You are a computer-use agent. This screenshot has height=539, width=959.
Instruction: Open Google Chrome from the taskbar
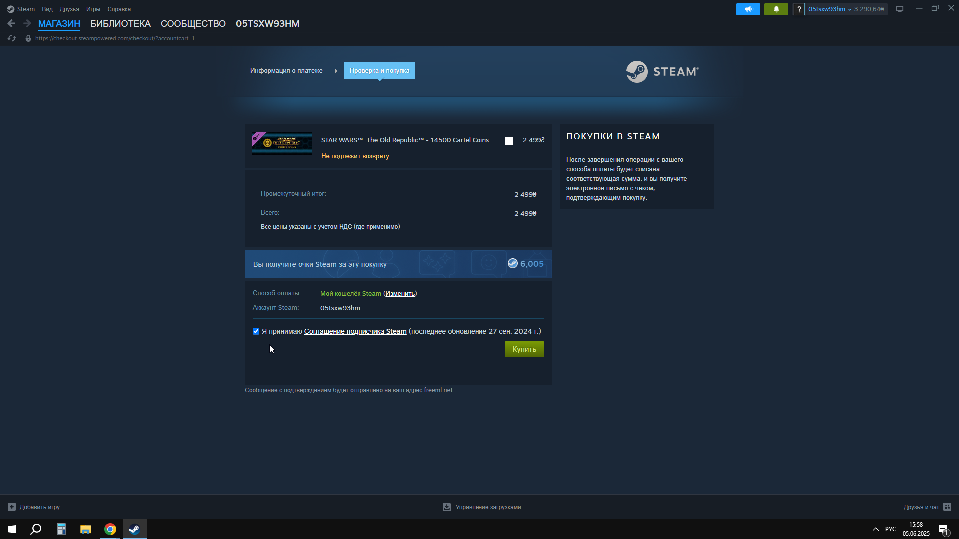point(110,529)
